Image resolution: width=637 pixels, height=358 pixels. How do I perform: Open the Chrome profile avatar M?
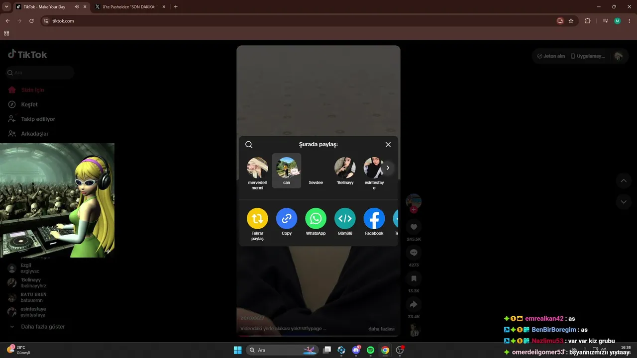(617, 21)
